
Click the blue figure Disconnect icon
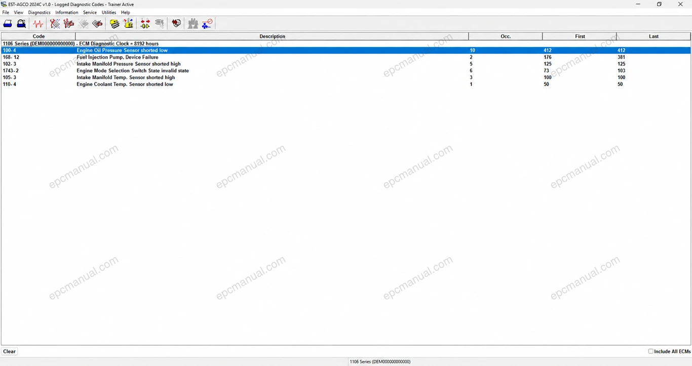pos(207,23)
